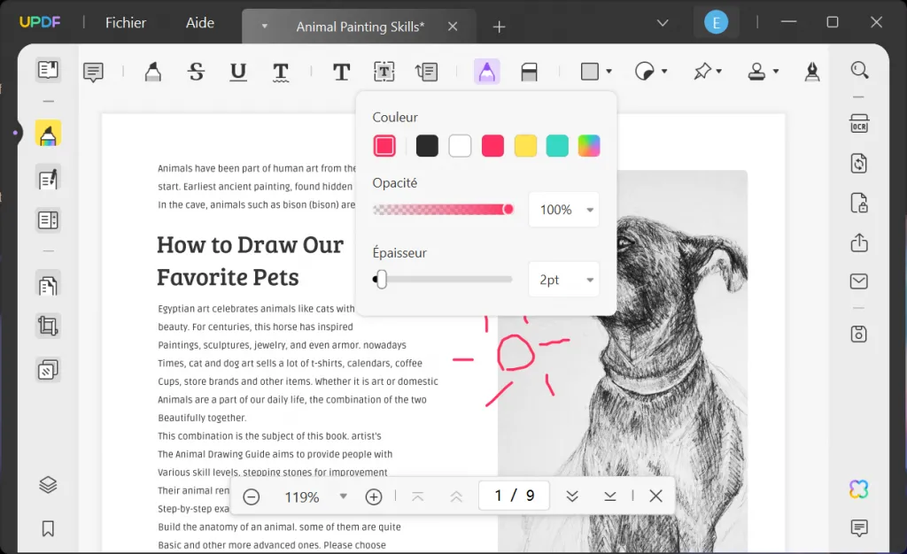The height and width of the screenshot is (554, 907).
Task: Select the Text comment tool
Action: point(93,71)
